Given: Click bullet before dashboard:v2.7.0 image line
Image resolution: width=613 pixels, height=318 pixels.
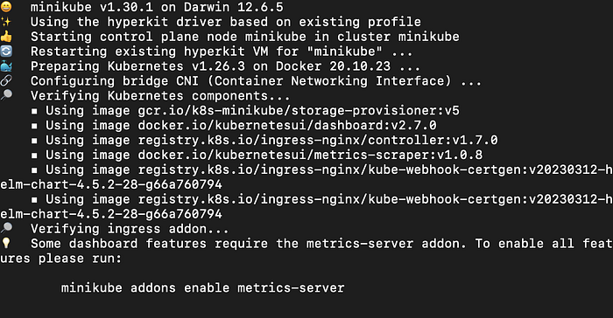Looking at the screenshot, I should (x=34, y=126).
